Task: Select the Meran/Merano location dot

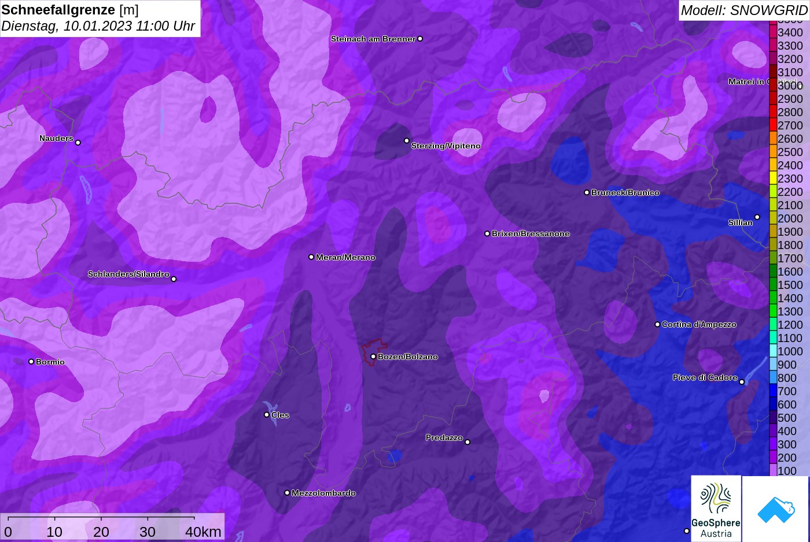Action: coord(311,257)
